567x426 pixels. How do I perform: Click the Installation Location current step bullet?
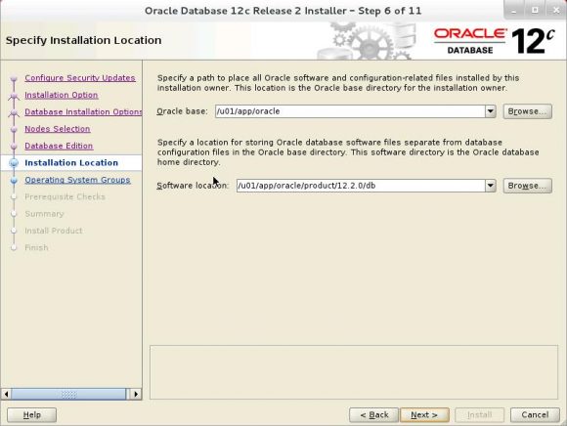click(x=14, y=163)
